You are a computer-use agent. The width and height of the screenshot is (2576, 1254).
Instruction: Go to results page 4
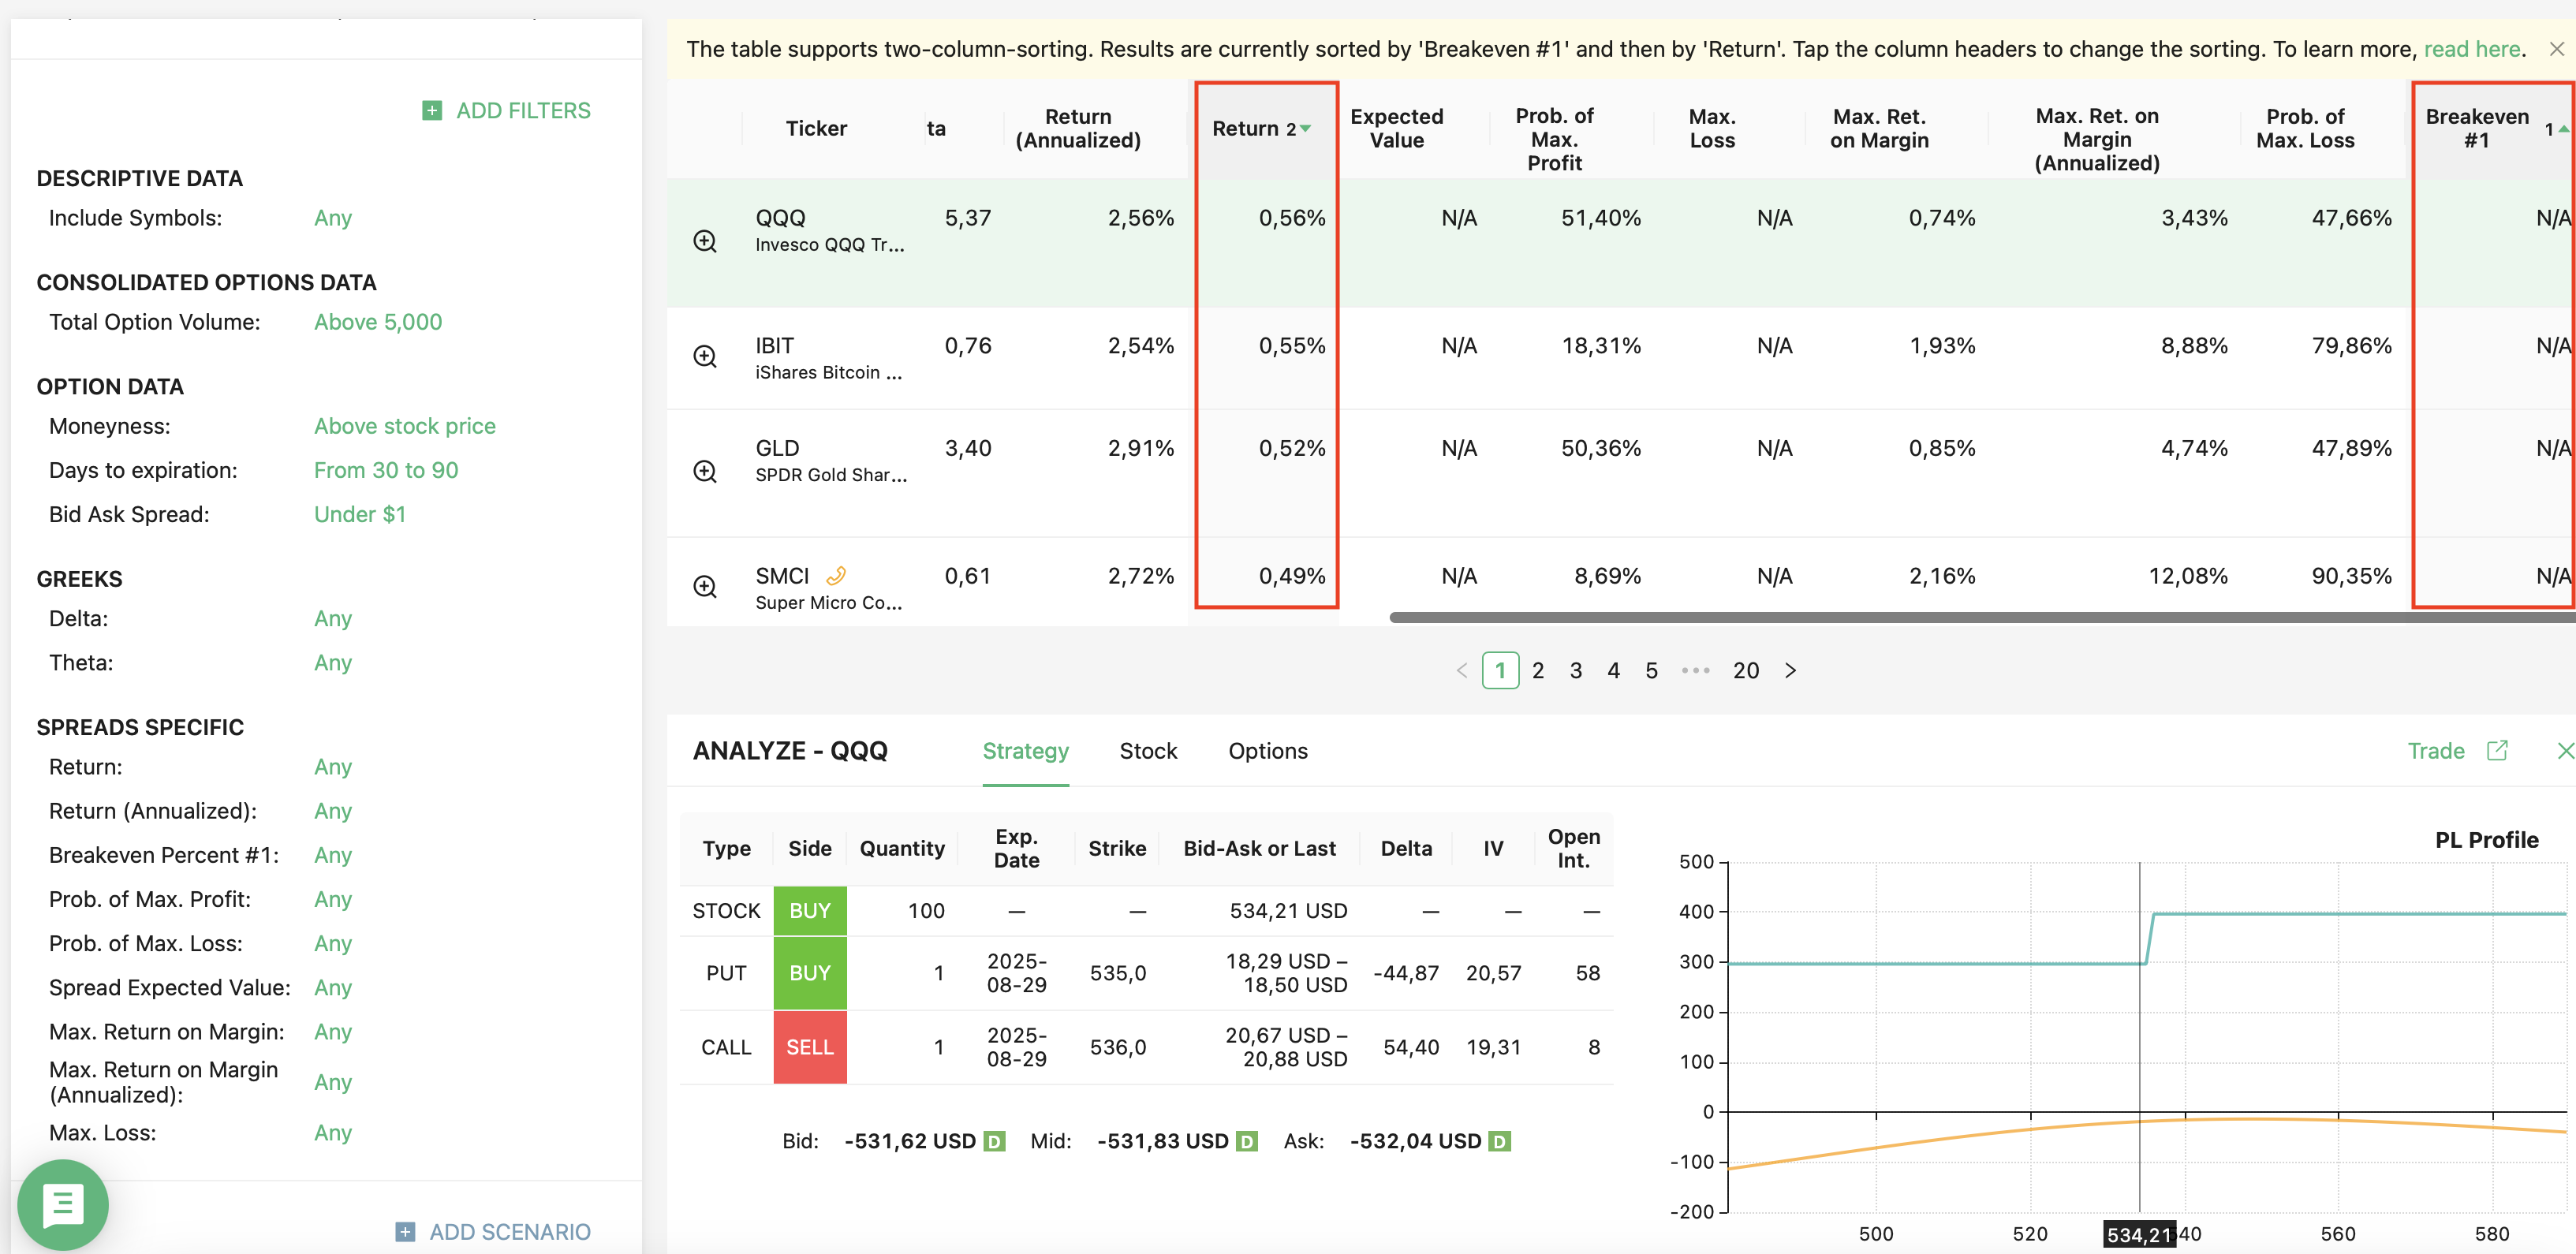click(x=1614, y=670)
